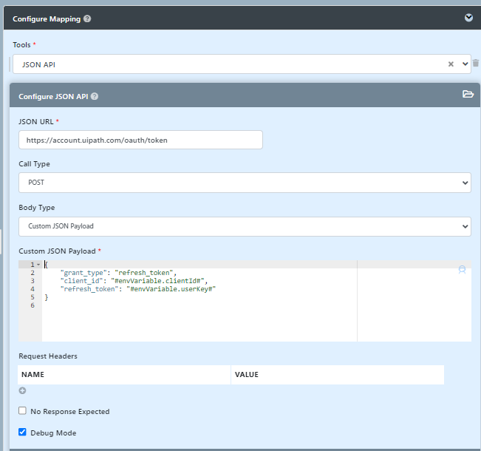Image resolution: width=481 pixels, height=451 pixels.
Task: Open the Body Type dropdown
Action: (x=244, y=226)
